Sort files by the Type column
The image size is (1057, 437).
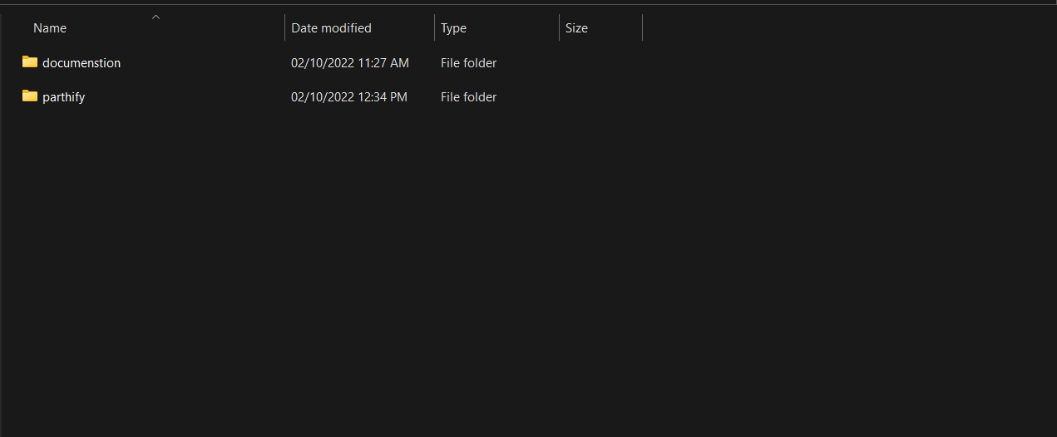click(x=453, y=28)
